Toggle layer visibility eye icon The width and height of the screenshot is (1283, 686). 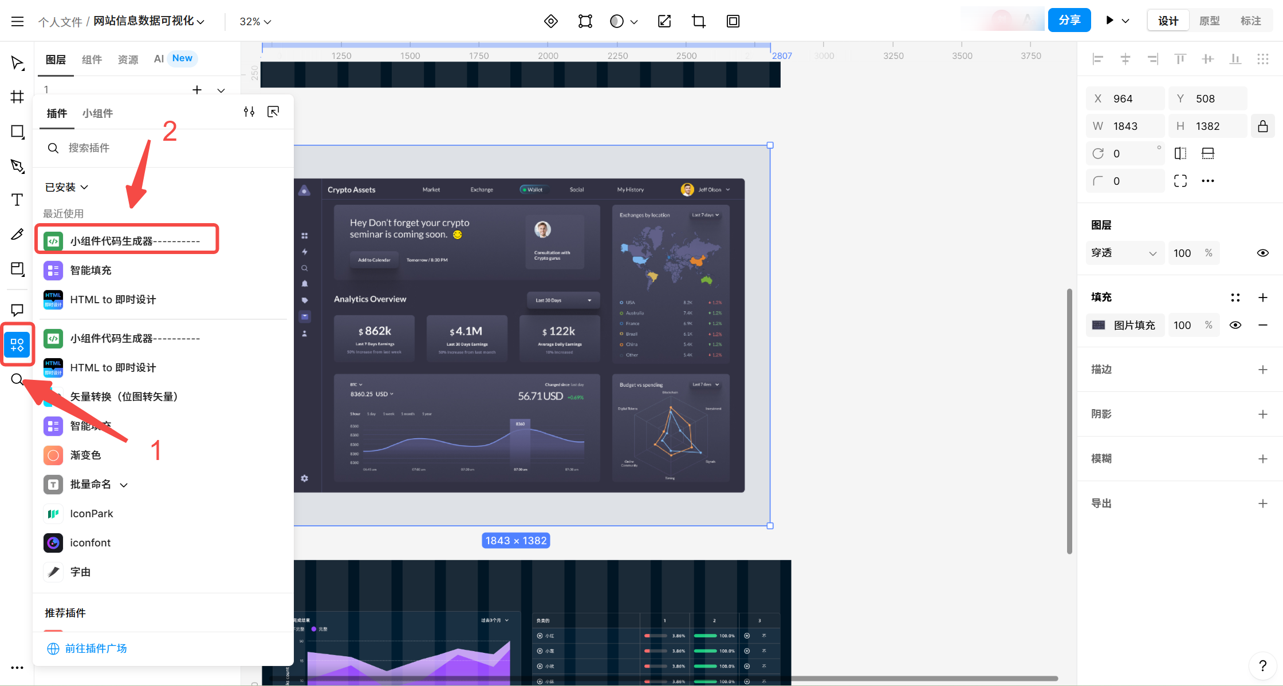point(1263,253)
